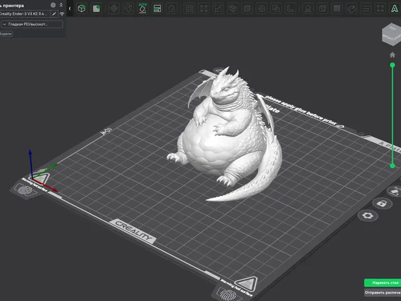Viewport: 401px width, 301px height.
Task: Open Creality Ender-3 V3 KE printer dropdown
Action: click(x=25, y=14)
